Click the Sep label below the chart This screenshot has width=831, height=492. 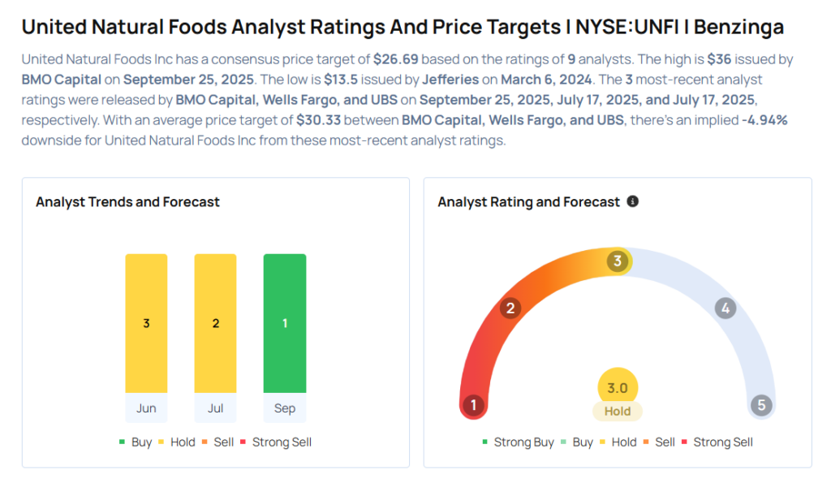pos(285,408)
